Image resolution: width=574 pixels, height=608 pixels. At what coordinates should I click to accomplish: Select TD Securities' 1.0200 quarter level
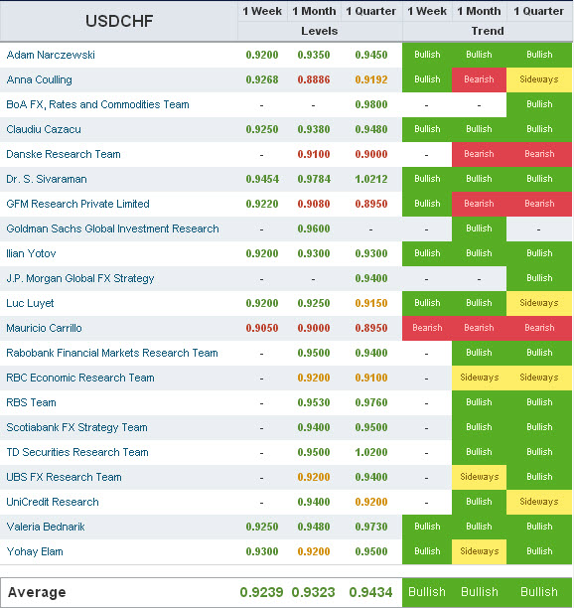coord(370,452)
